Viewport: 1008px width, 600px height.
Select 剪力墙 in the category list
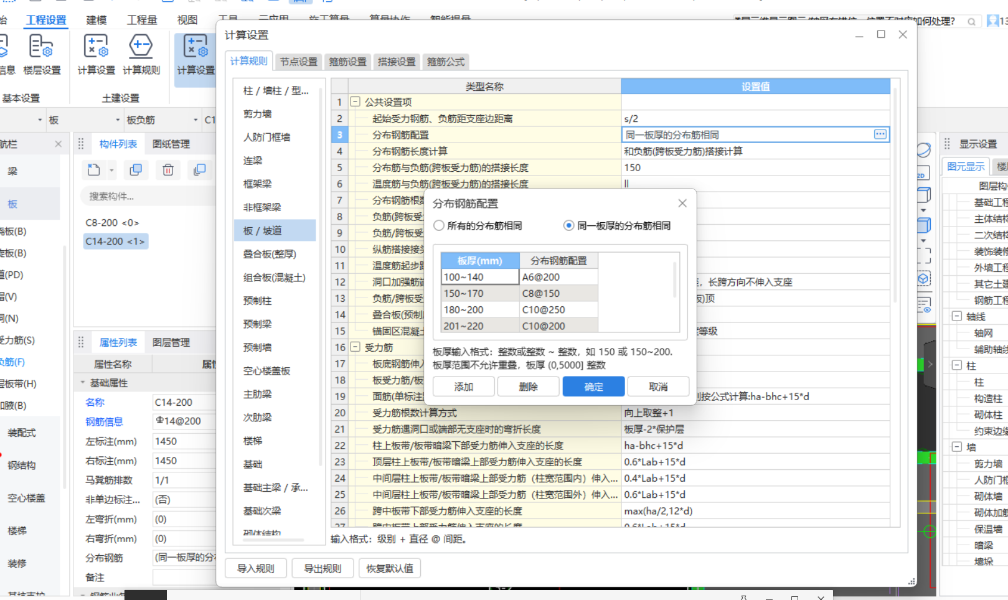[258, 114]
